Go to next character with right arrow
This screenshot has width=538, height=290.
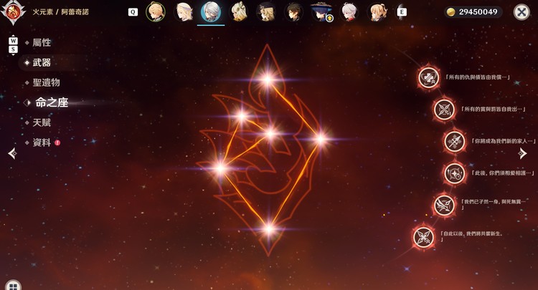pyautogui.click(x=523, y=153)
